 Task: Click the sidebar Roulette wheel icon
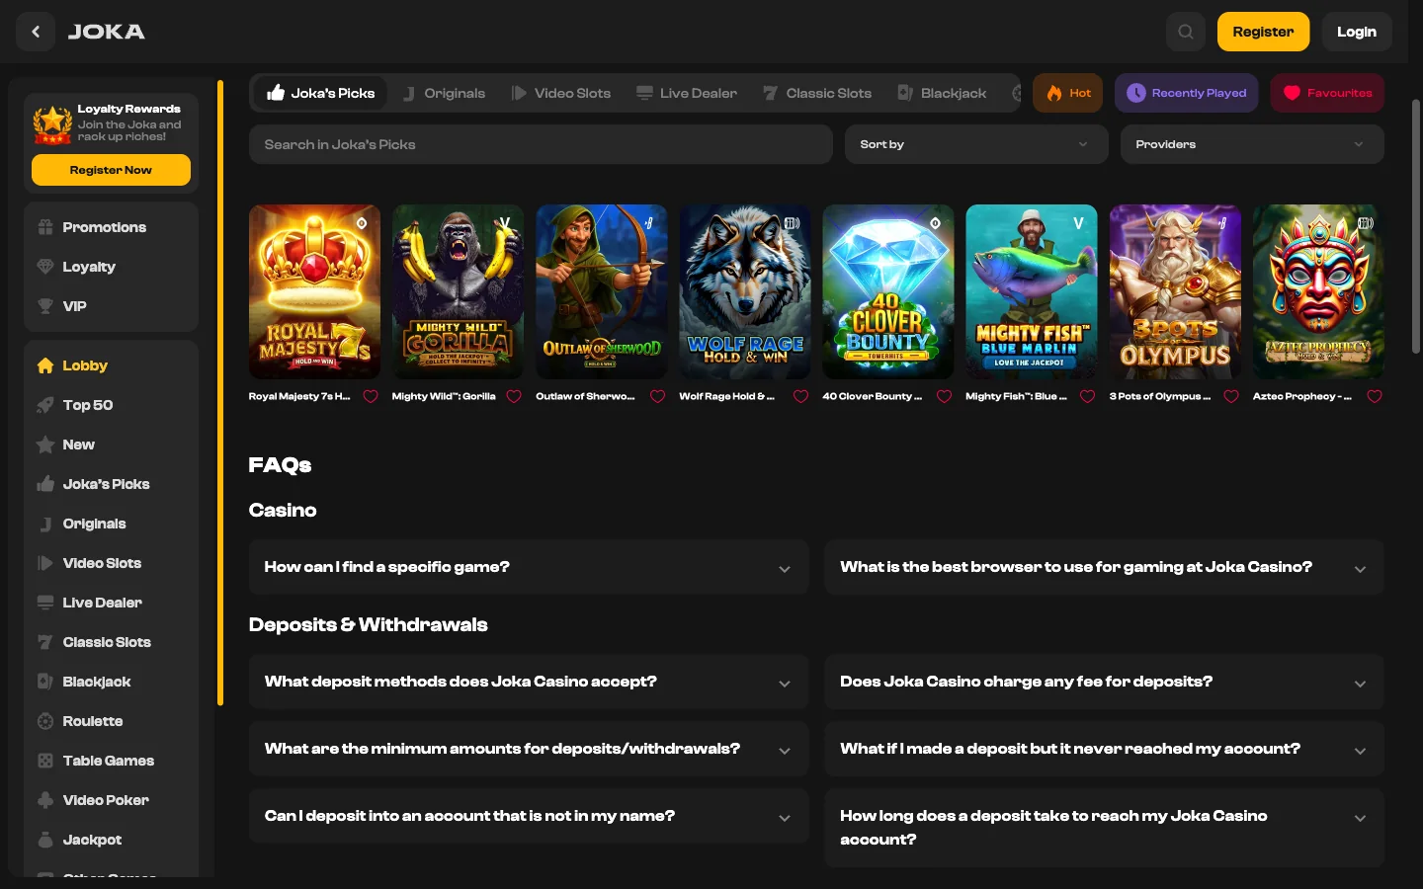tap(45, 721)
